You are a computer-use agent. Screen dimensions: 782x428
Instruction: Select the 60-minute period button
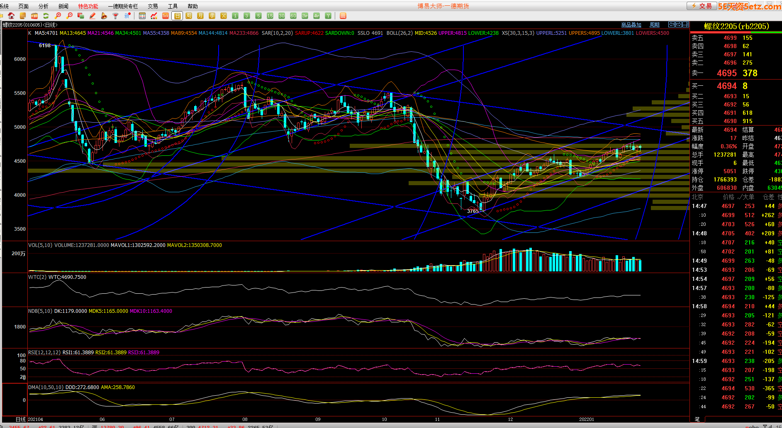[x=293, y=16]
